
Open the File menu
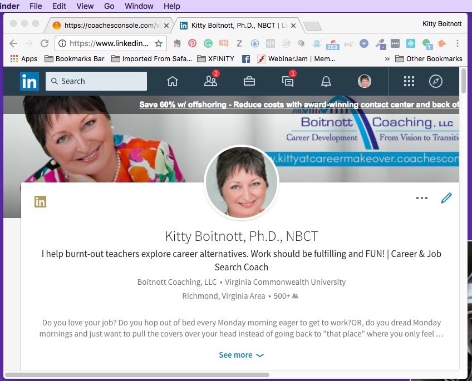tap(36, 6)
